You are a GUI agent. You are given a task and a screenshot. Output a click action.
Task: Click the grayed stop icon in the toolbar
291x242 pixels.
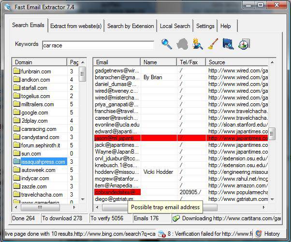pyautogui.click(x=182, y=44)
